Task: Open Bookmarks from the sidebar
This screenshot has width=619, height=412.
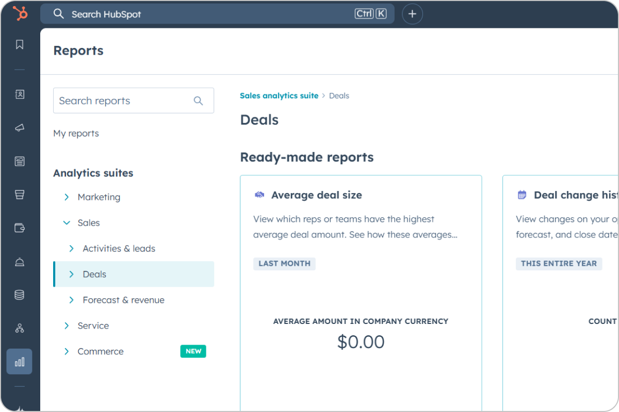Action: click(x=20, y=45)
